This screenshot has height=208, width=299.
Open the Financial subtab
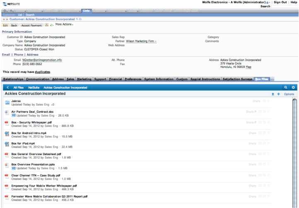[x=116, y=79]
